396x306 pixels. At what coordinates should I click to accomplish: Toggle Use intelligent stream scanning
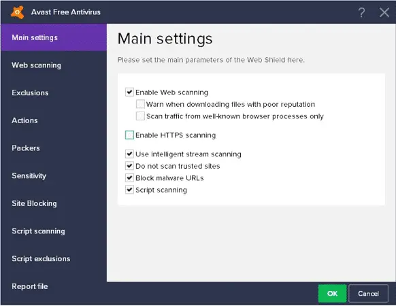[x=129, y=154]
